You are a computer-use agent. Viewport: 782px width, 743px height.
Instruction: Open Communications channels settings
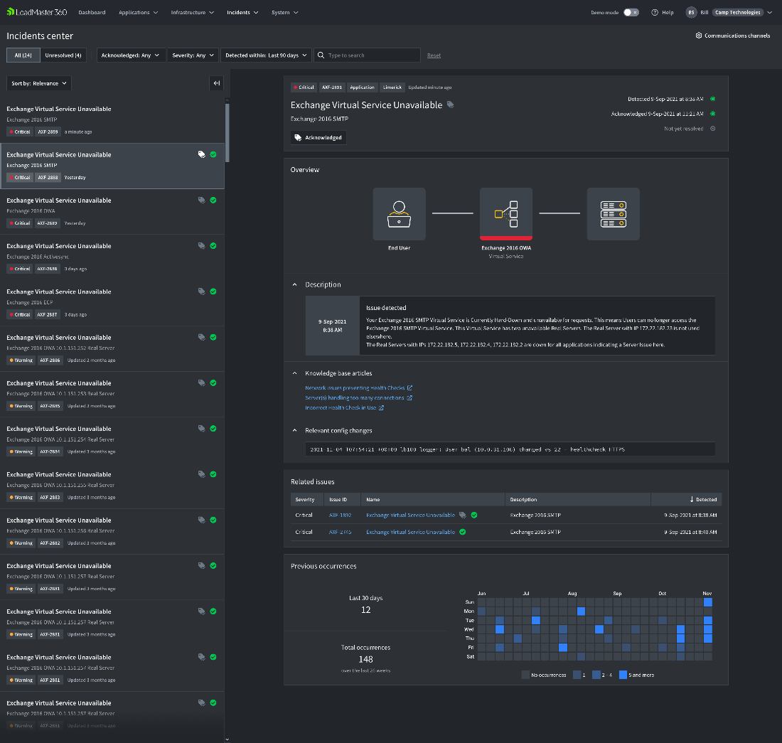click(x=732, y=36)
